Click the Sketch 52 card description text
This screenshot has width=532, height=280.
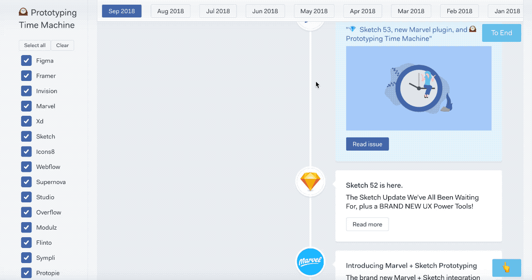point(412,201)
